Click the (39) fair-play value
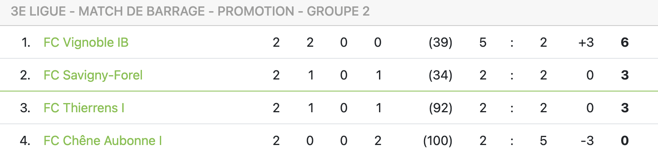 [x=440, y=42]
